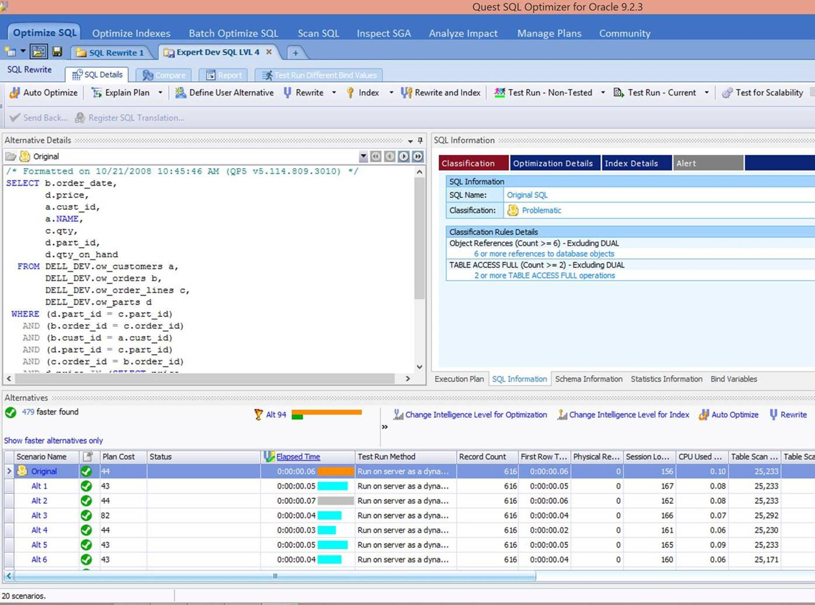Open the Community module

(625, 33)
